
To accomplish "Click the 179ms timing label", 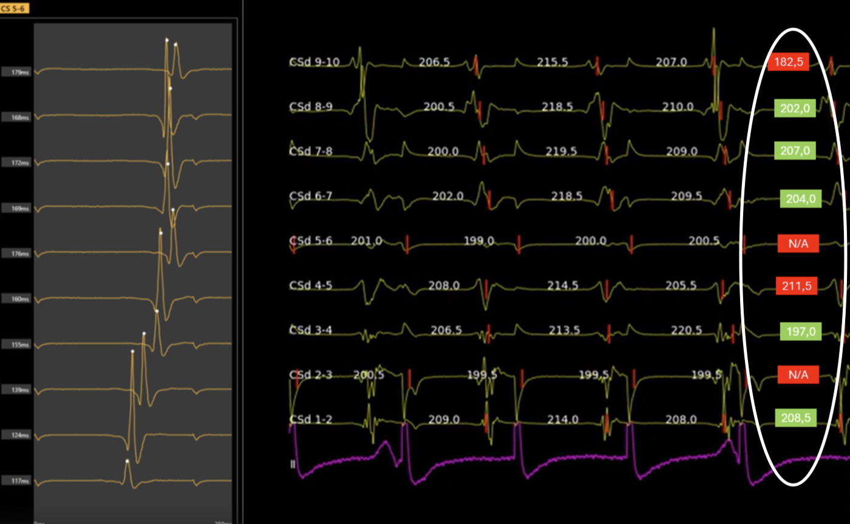I will click(17, 73).
